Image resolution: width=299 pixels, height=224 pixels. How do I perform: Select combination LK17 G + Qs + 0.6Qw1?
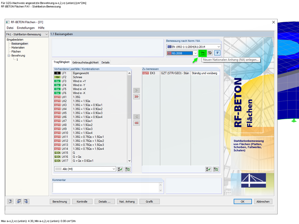pos(91,161)
